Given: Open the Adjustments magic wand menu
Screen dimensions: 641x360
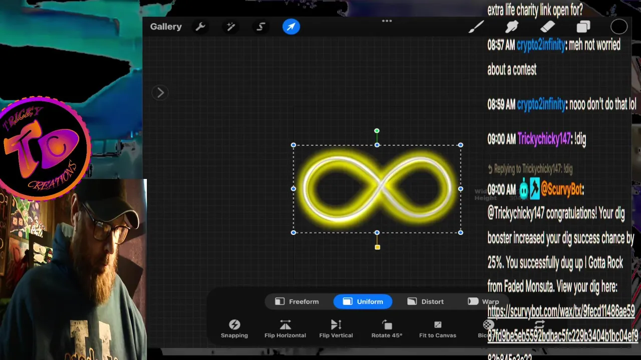Looking at the screenshot, I should pyautogui.click(x=231, y=26).
